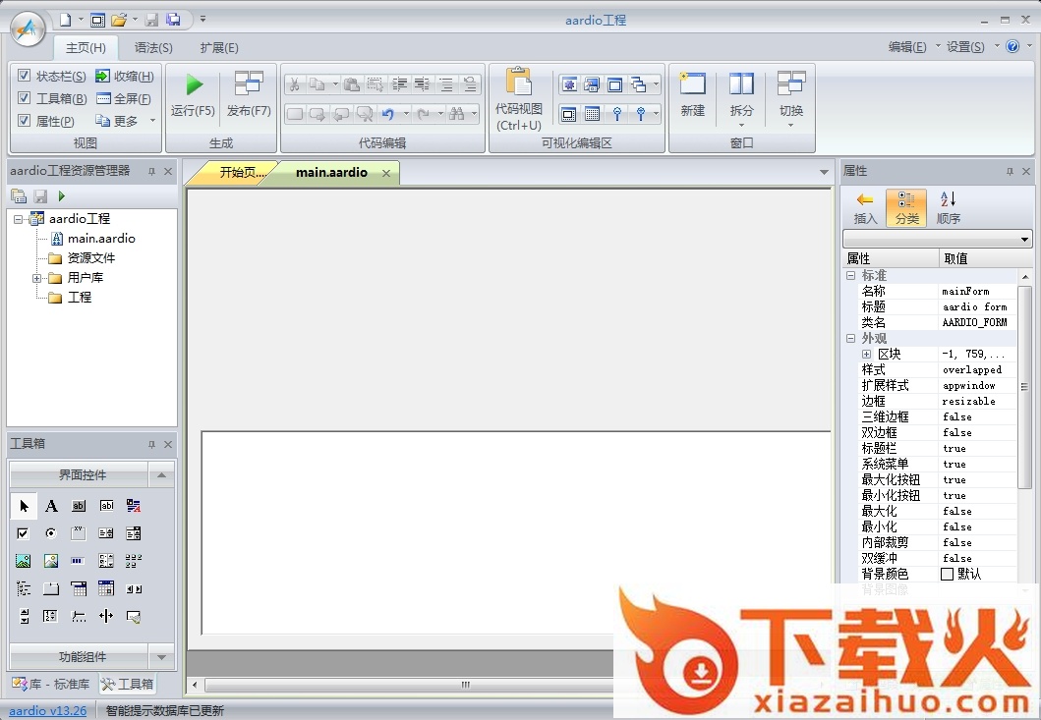1041x720 pixels.
Task: Click the binoculars find icon
Action: [457, 114]
